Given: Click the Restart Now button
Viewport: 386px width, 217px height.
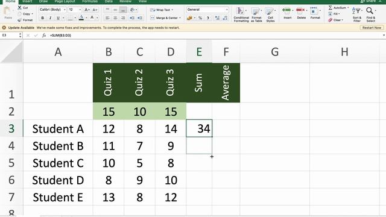Looking at the screenshot, I should point(372,28).
